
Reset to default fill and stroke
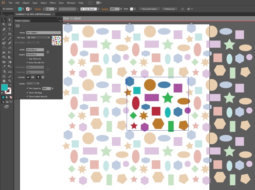pos(2,93)
